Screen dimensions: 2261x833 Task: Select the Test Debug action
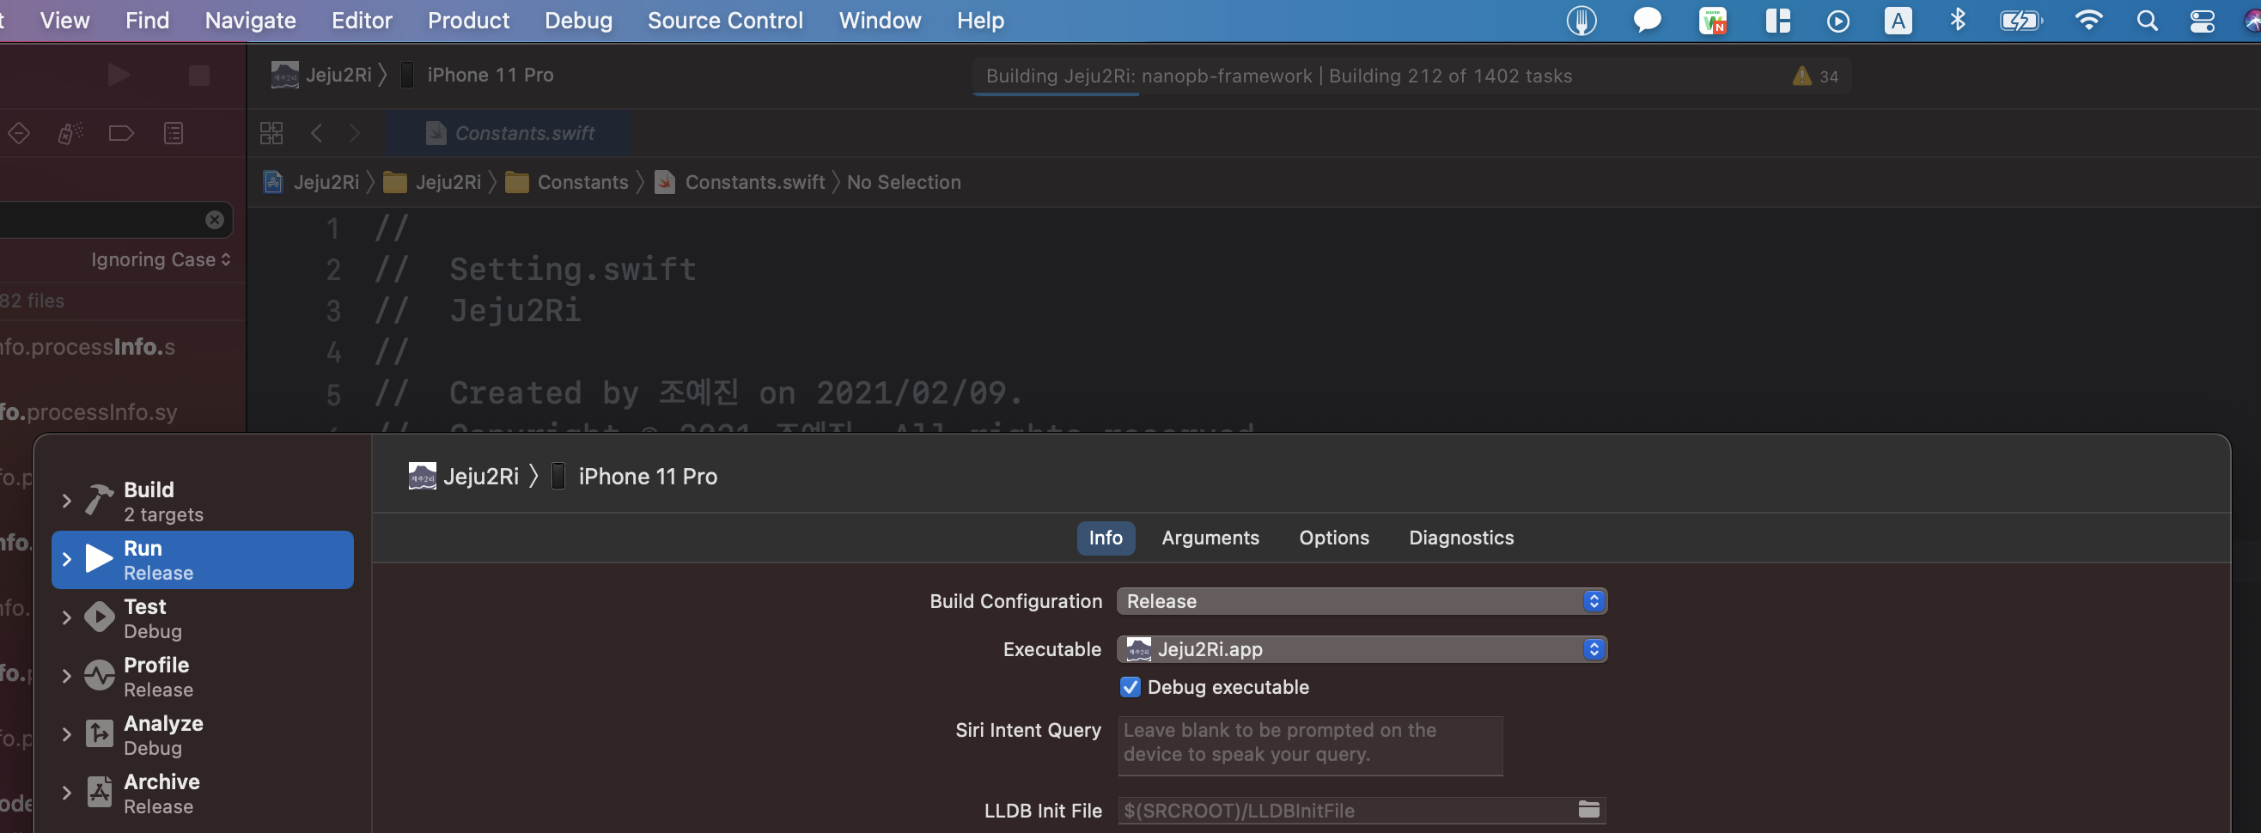[203, 618]
